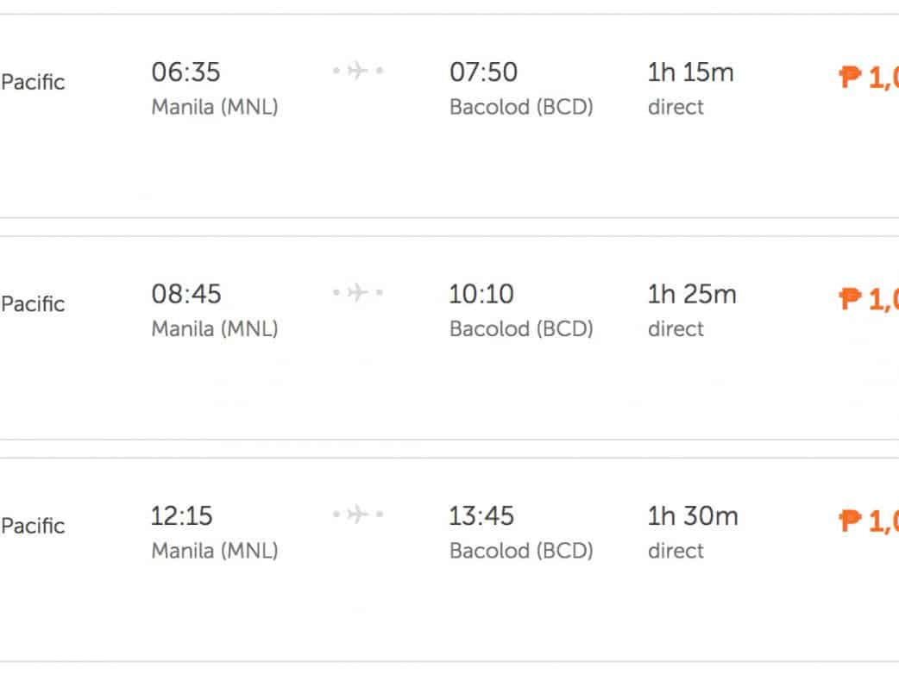Click Pacific airline name on the 06:35 flight
The height and width of the screenshot is (674, 899).
tap(33, 83)
